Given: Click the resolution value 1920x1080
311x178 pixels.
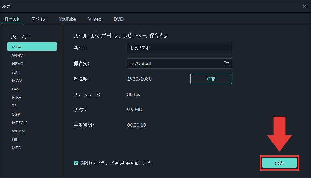Looking at the screenshot, I should point(139,79).
